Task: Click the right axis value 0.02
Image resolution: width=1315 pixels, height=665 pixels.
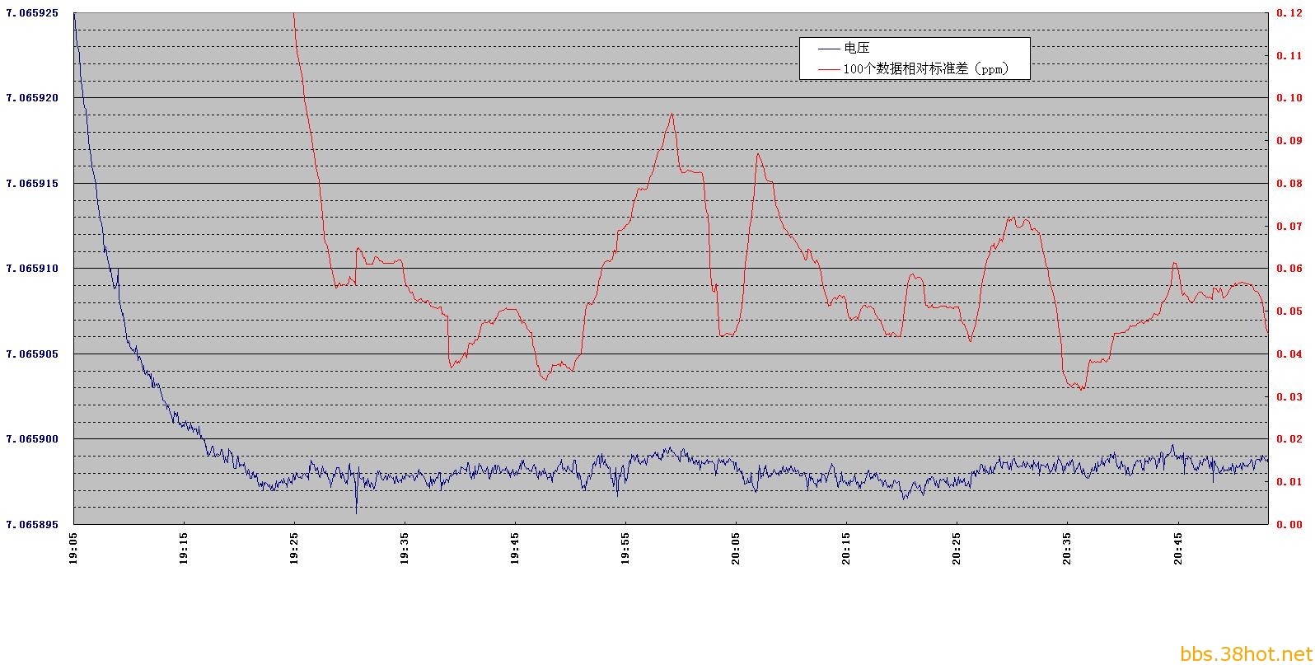Action: tap(1289, 439)
